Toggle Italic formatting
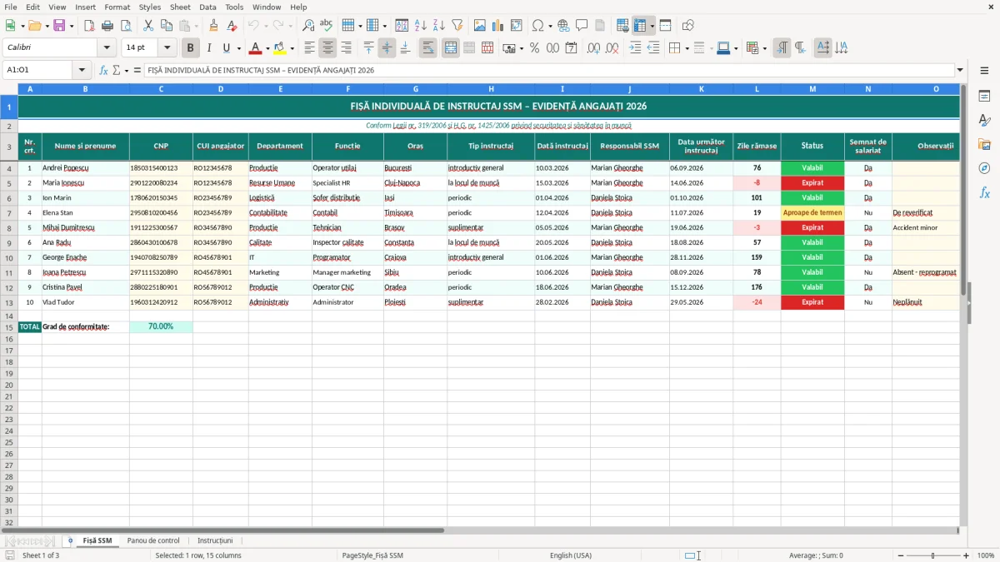 coord(209,48)
